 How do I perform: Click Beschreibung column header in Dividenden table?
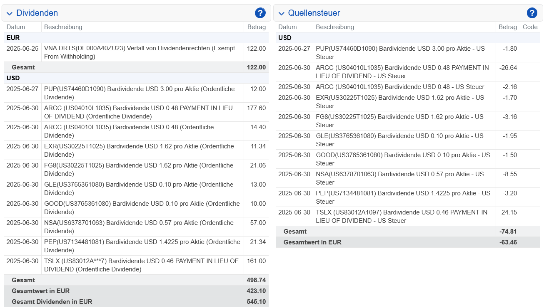coord(63,27)
